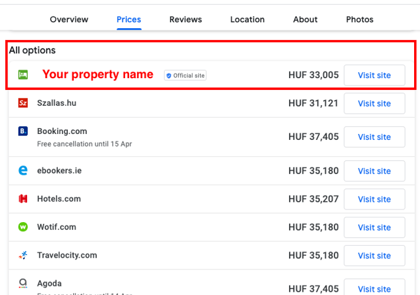420x295 pixels.
Task: Visit site for Travelocity.com
Action: 375,256
